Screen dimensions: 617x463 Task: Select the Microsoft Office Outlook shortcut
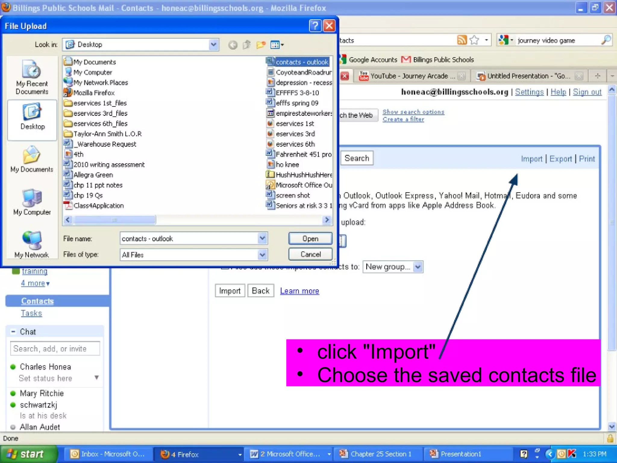[299, 185]
